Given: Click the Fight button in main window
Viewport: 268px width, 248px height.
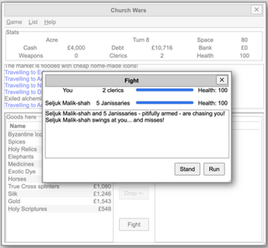Looking at the screenshot, I should click(x=134, y=224).
